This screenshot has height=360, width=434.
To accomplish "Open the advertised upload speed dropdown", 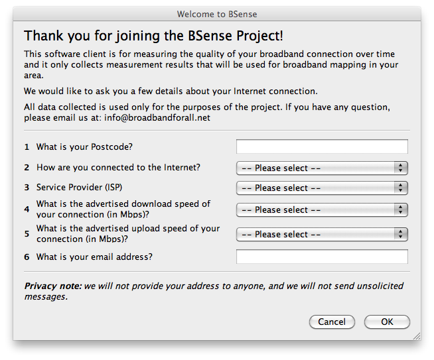I will tap(322, 234).
